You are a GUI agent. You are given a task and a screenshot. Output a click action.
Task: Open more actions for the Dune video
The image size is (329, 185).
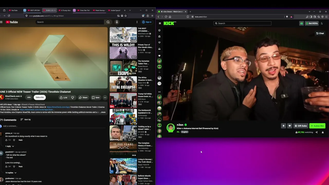[105, 98]
